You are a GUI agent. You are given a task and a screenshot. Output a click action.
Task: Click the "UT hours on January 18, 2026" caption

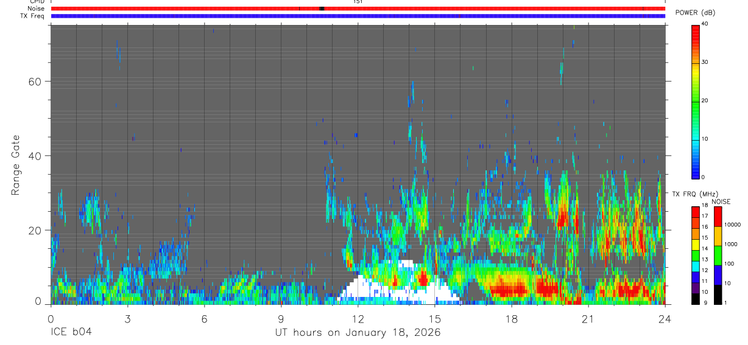tap(358, 333)
